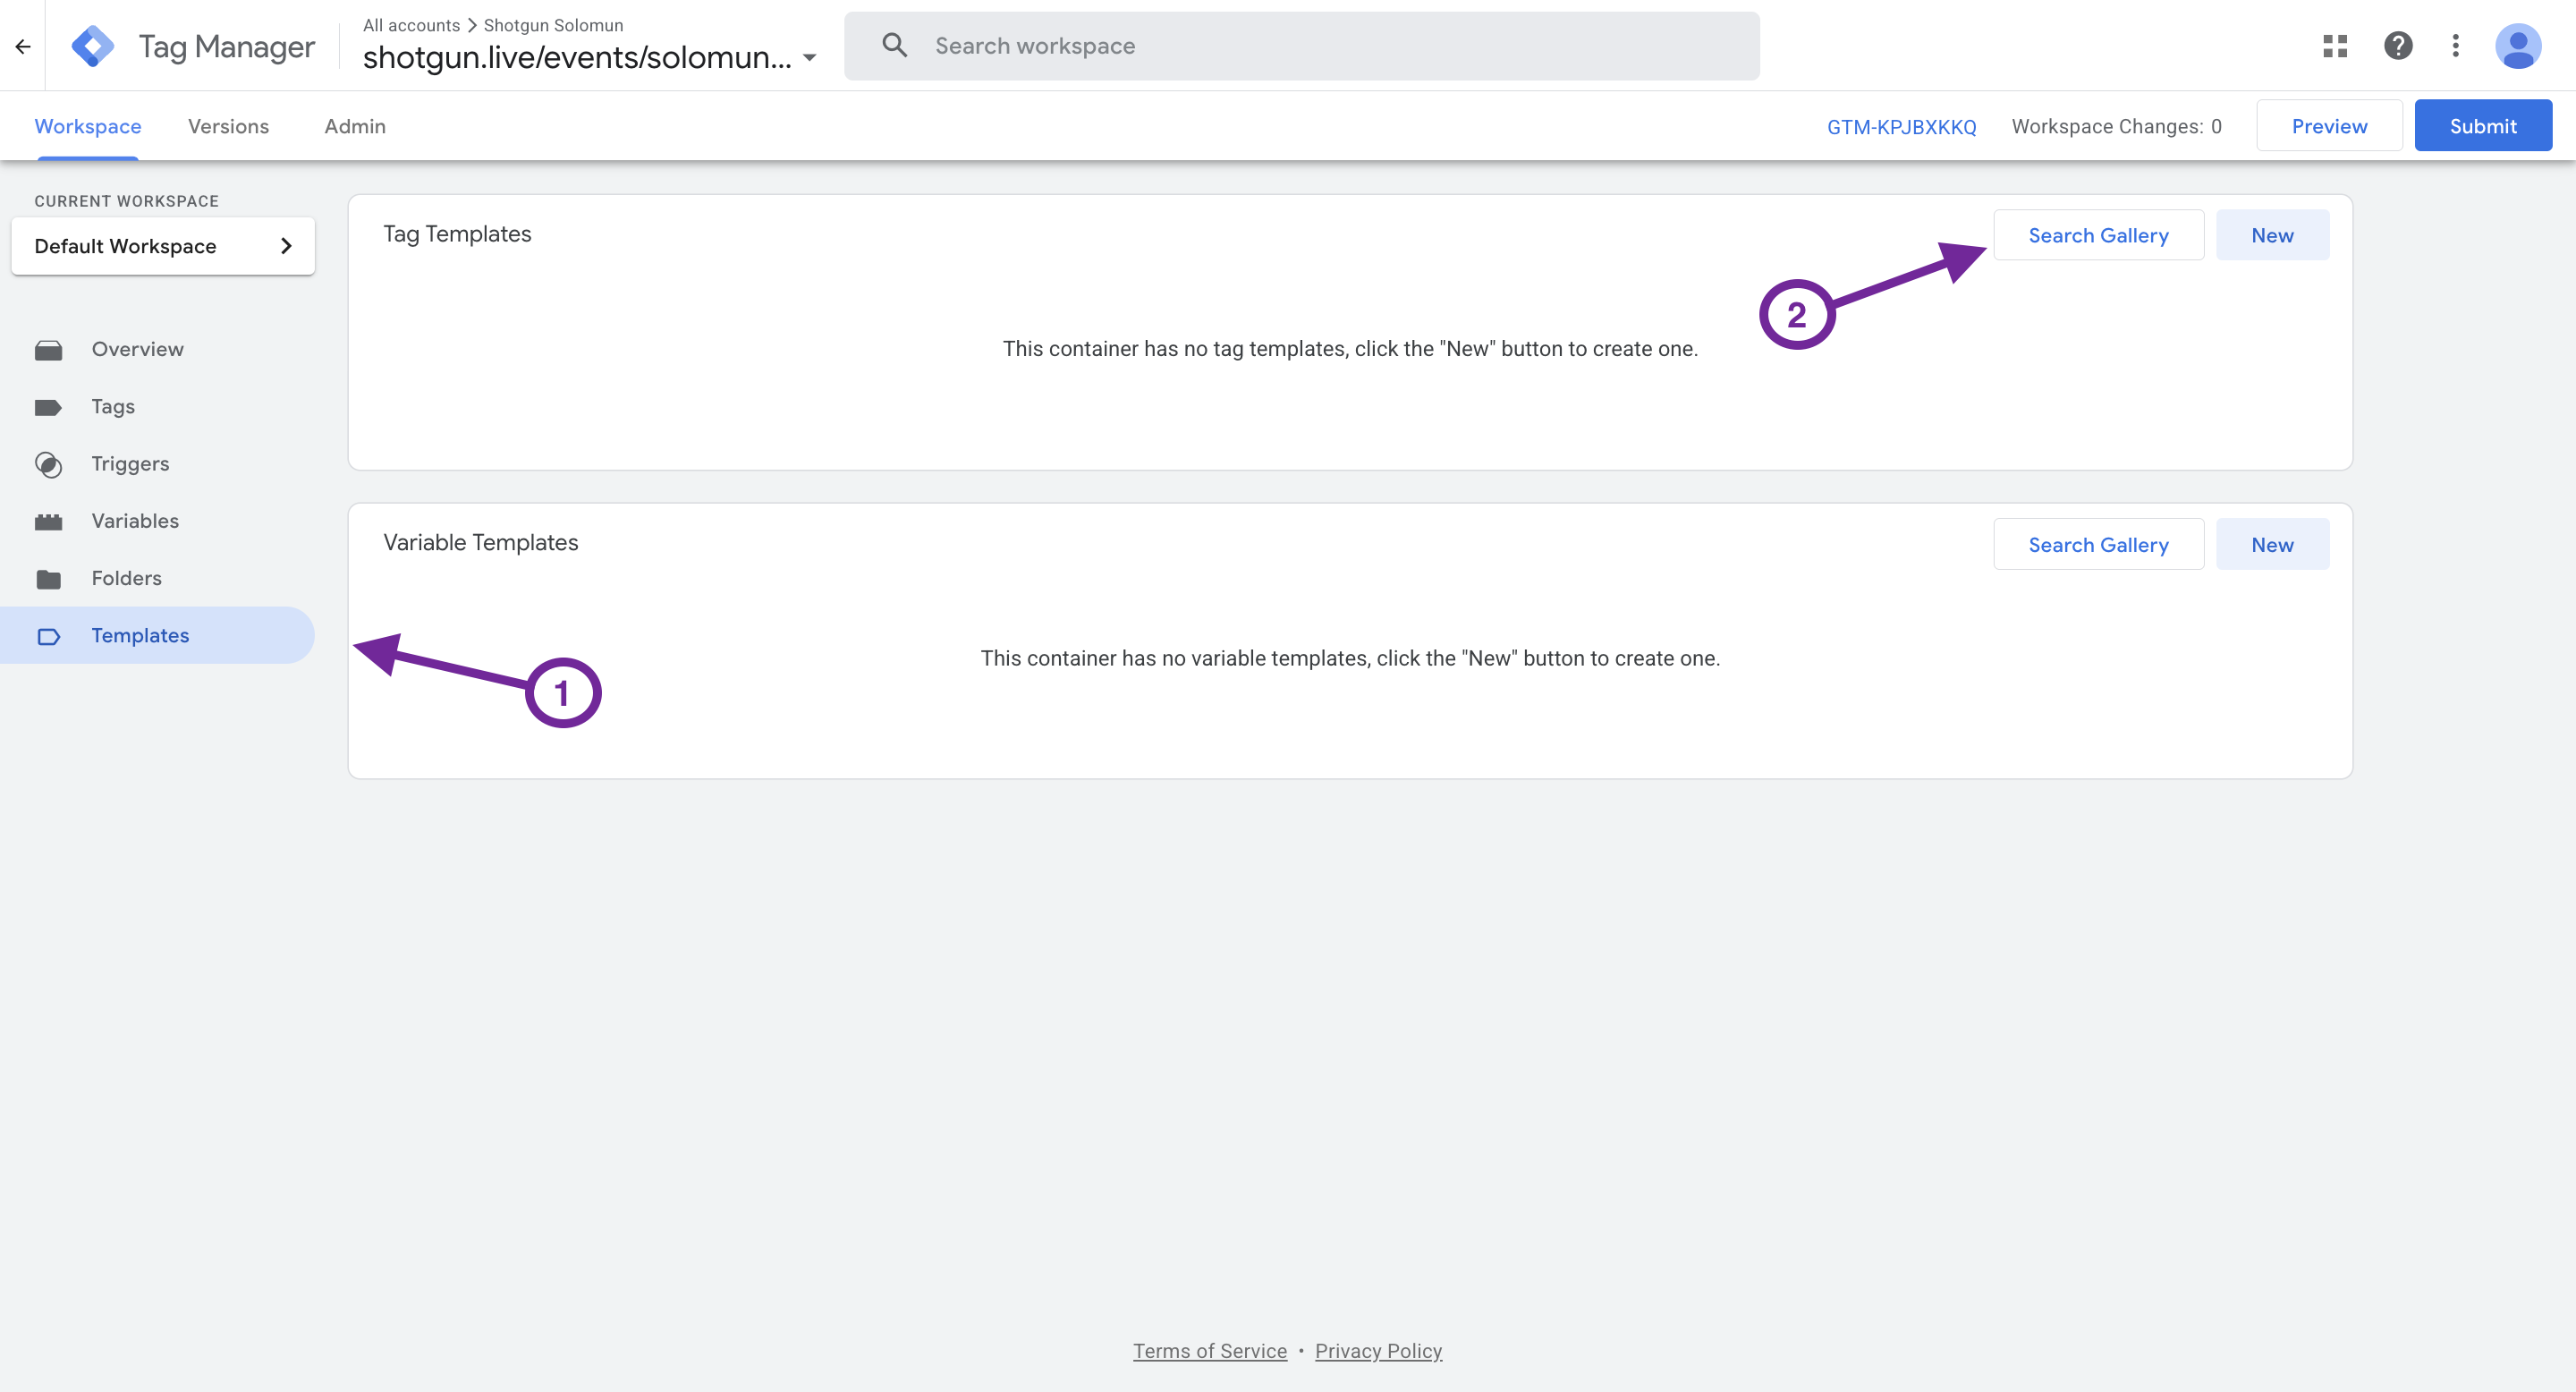Click Shotgun Solomun breadcrumb

click(553, 25)
